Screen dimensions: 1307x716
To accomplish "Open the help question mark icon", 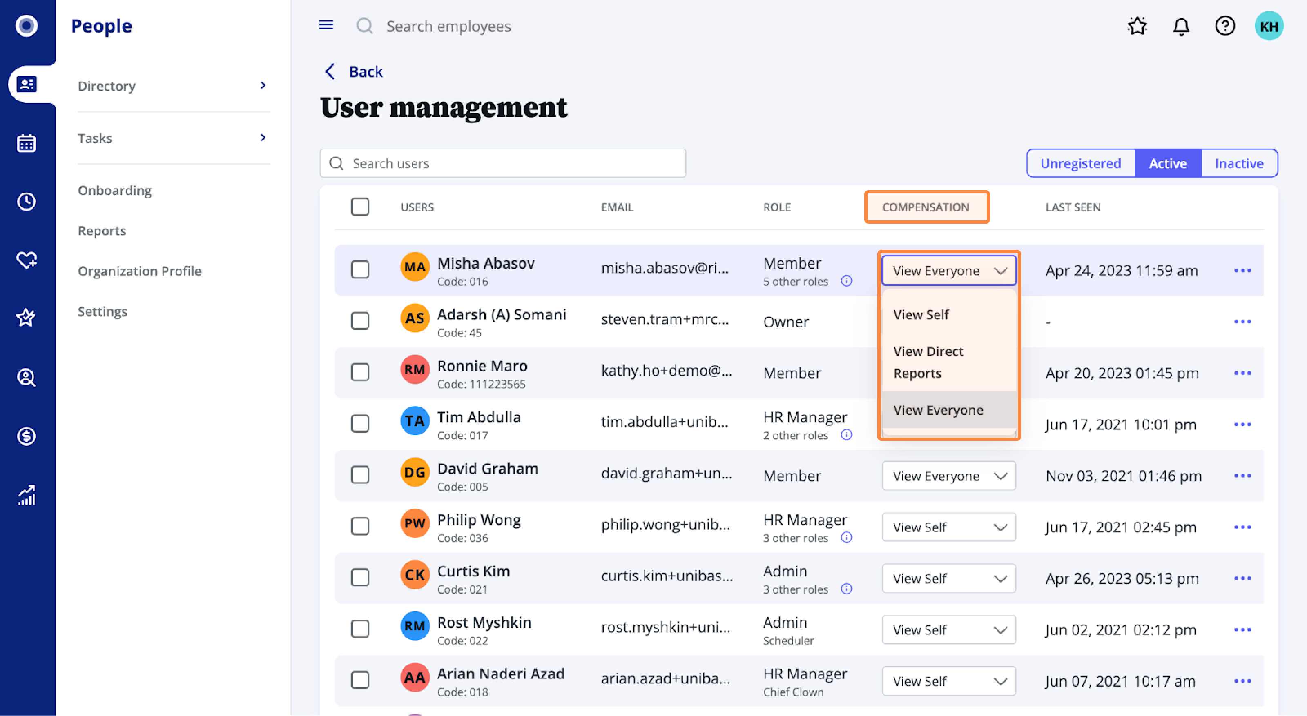I will (1225, 26).
